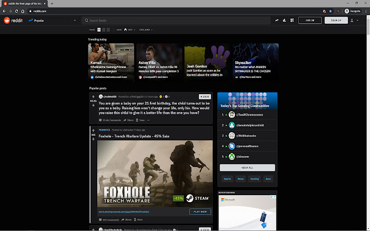The height and width of the screenshot is (231, 370).
Task: Bookmark this page with the star icon
Action: [x=331, y=11]
